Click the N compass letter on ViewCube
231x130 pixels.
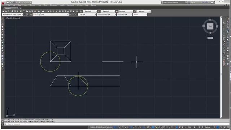(210, 19)
